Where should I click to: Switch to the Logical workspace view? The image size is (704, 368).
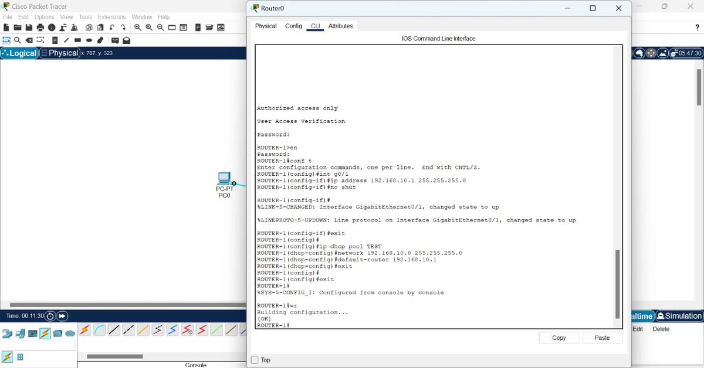pyautogui.click(x=19, y=53)
